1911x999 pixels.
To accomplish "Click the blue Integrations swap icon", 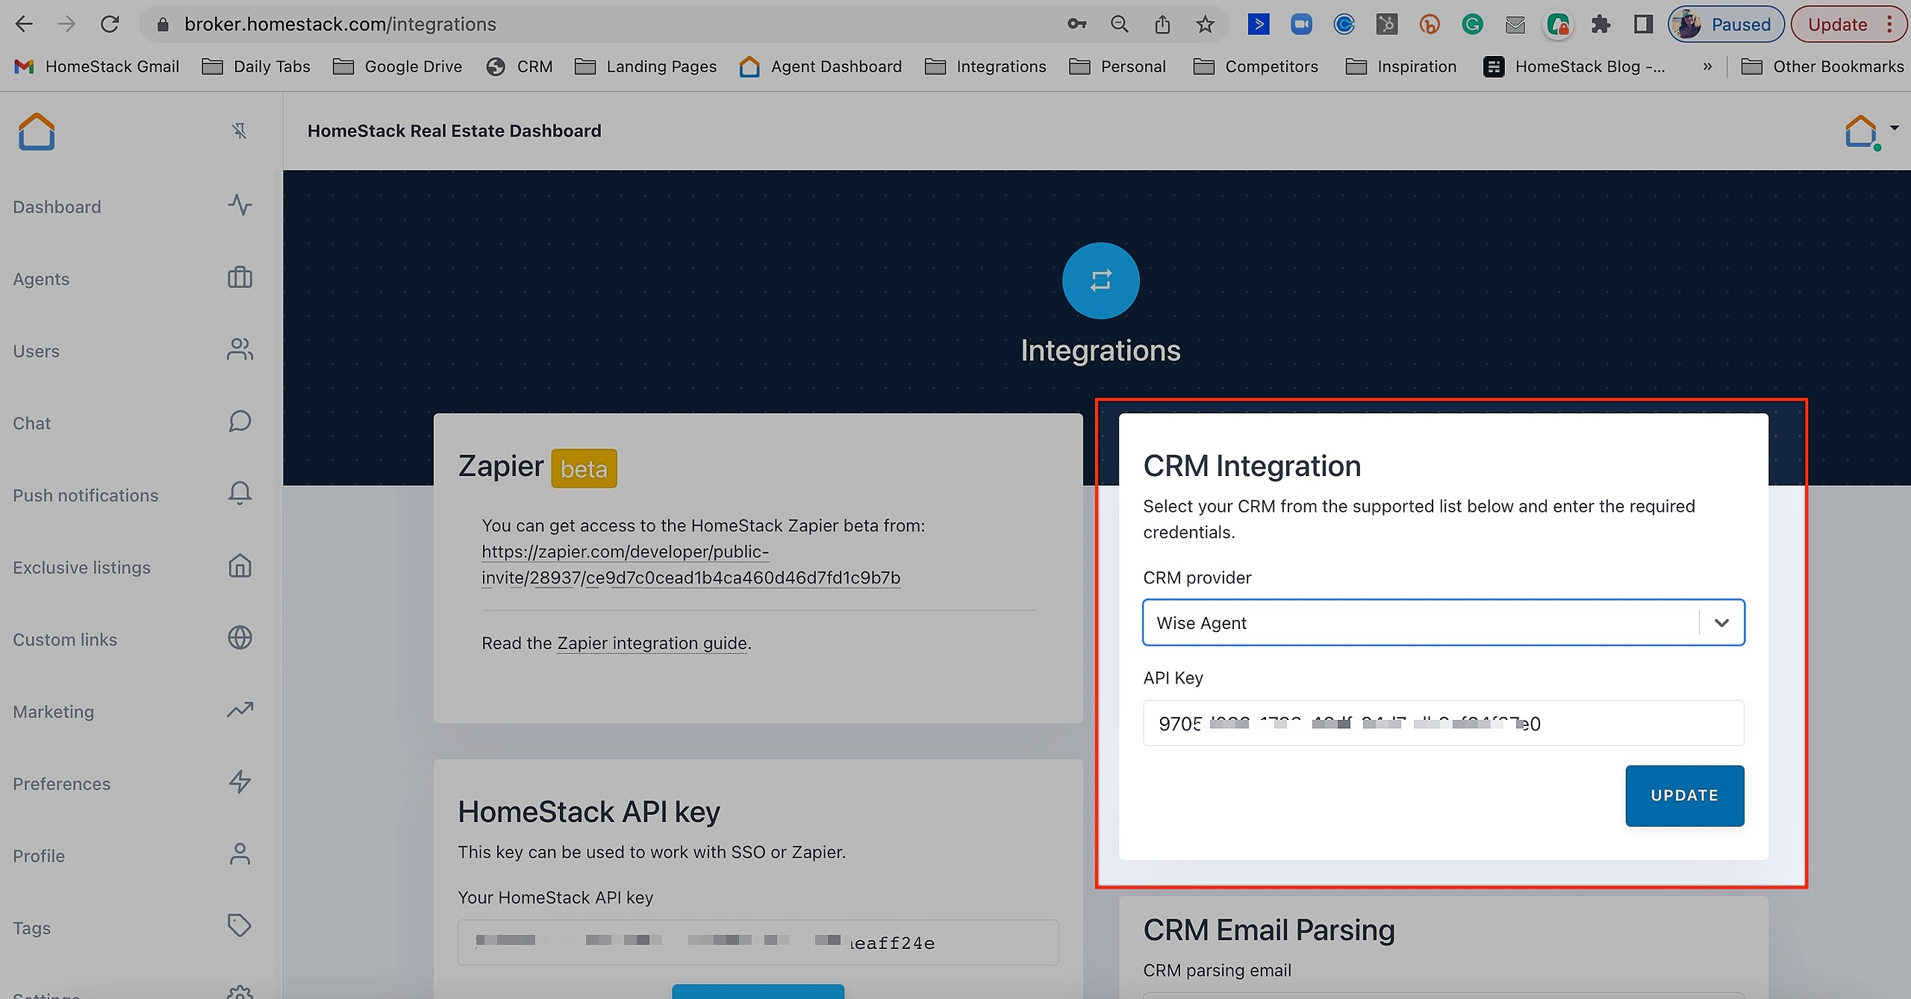I will pos(1100,281).
